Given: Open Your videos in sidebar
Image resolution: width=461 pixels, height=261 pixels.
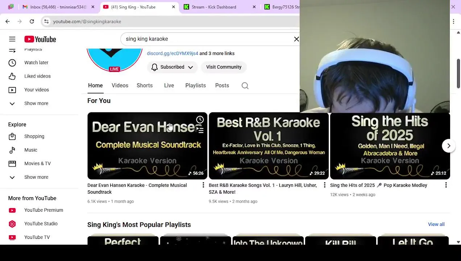Looking at the screenshot, I should pyautogui.click(x=37, y=90).
